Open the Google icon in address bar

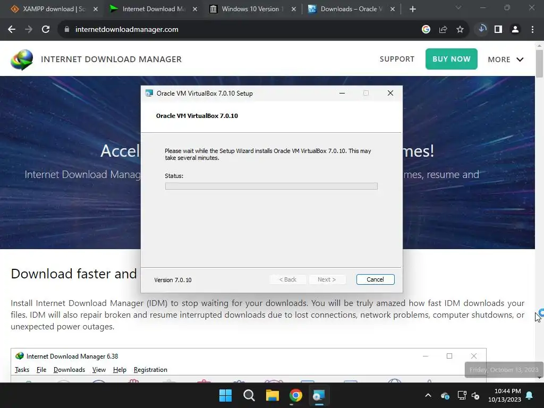[x=426, y=30]
